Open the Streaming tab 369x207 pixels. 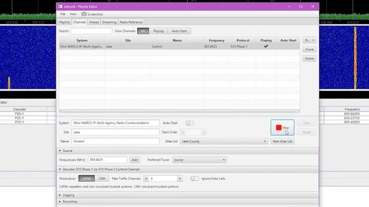[109, 22]
